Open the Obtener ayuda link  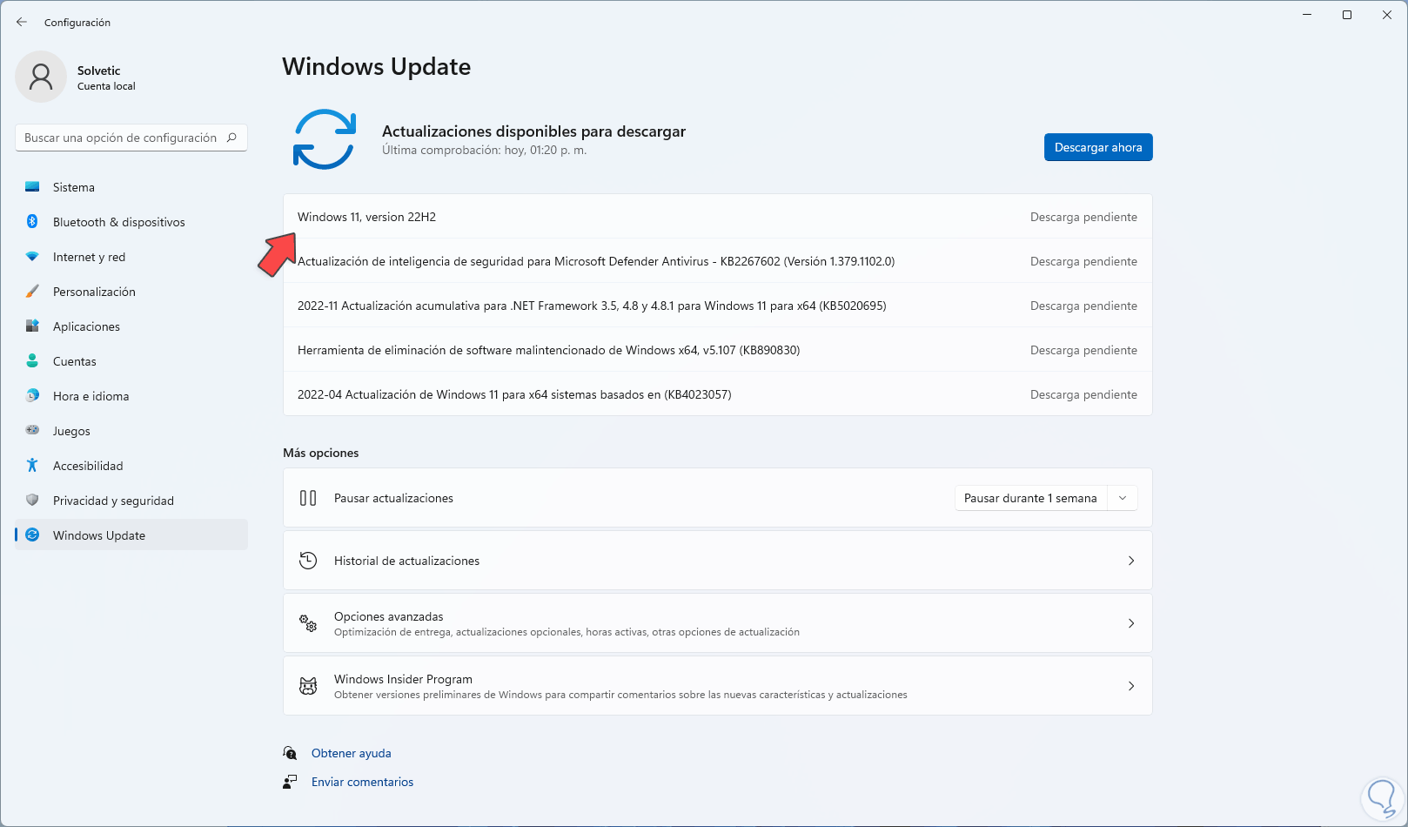coord(352,753)
